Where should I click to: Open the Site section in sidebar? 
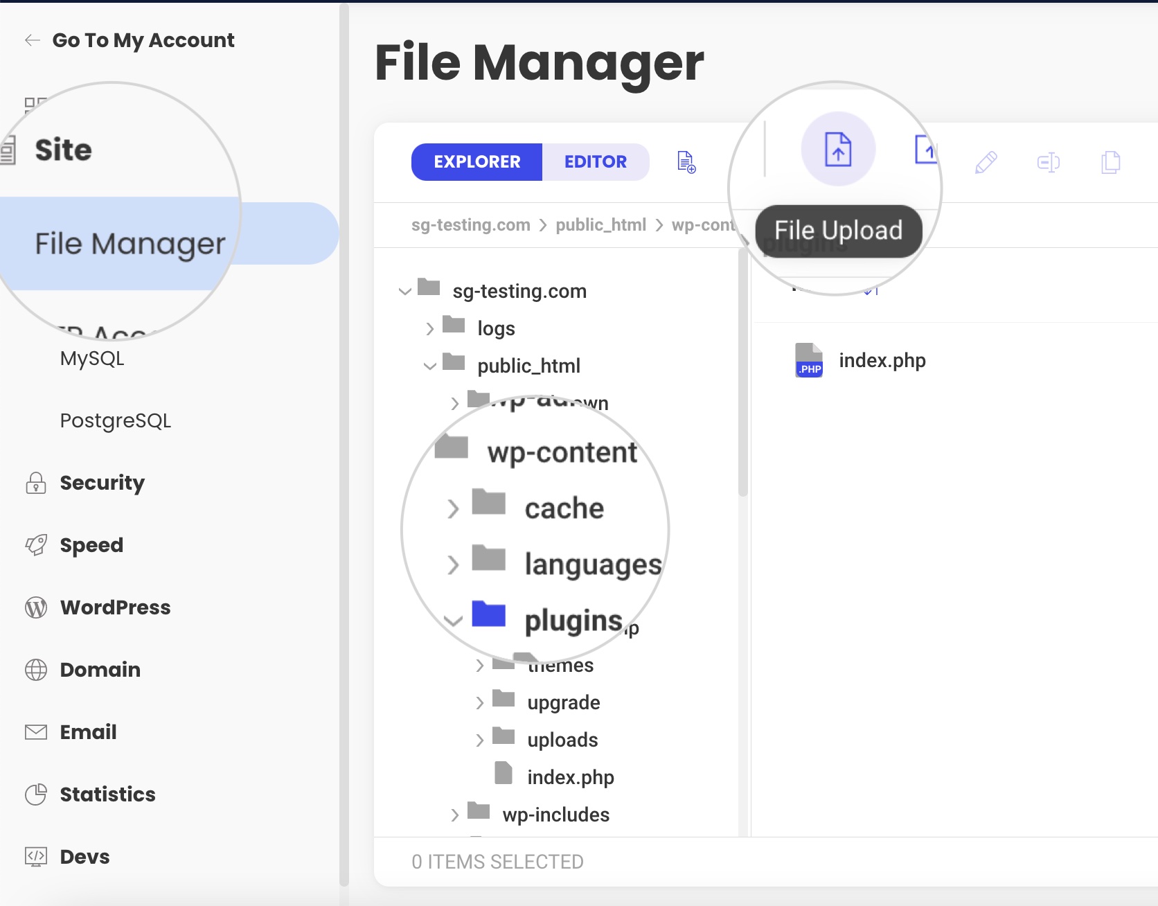(x=63, y=150)
